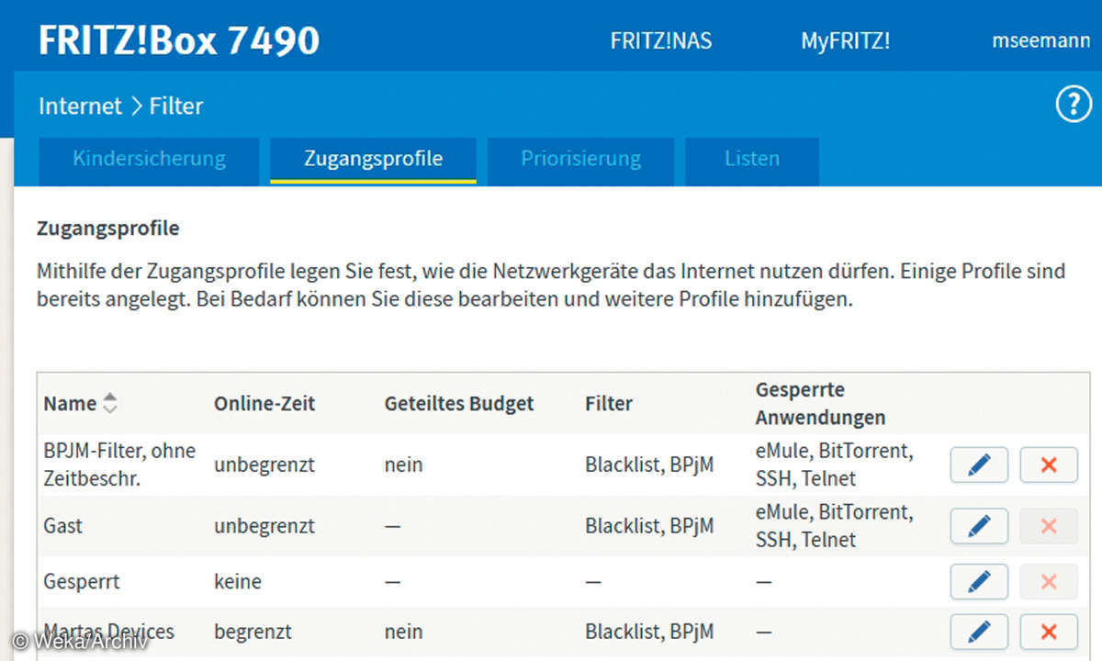Click Filter in the breadcrumb

(176, 106)
